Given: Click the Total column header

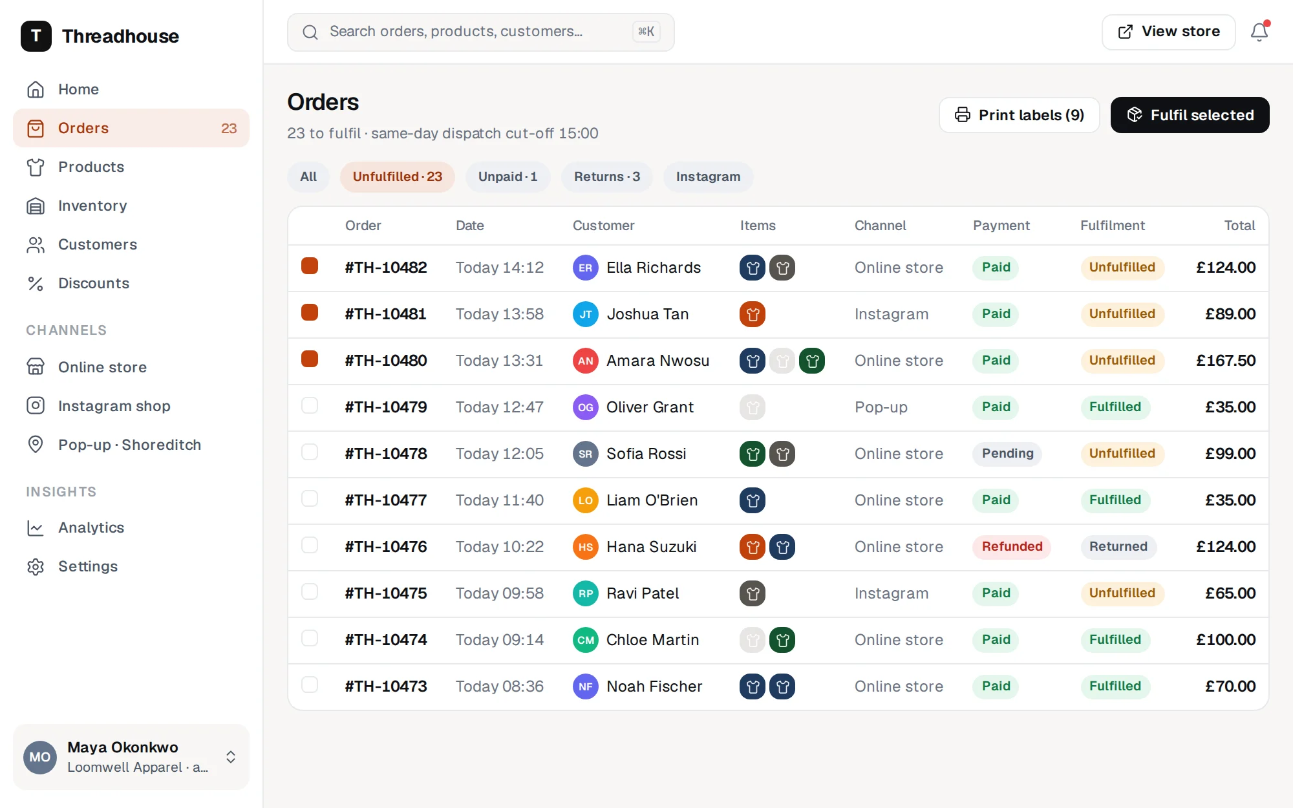Looking at the screenshot, I should click(1239, 226).
